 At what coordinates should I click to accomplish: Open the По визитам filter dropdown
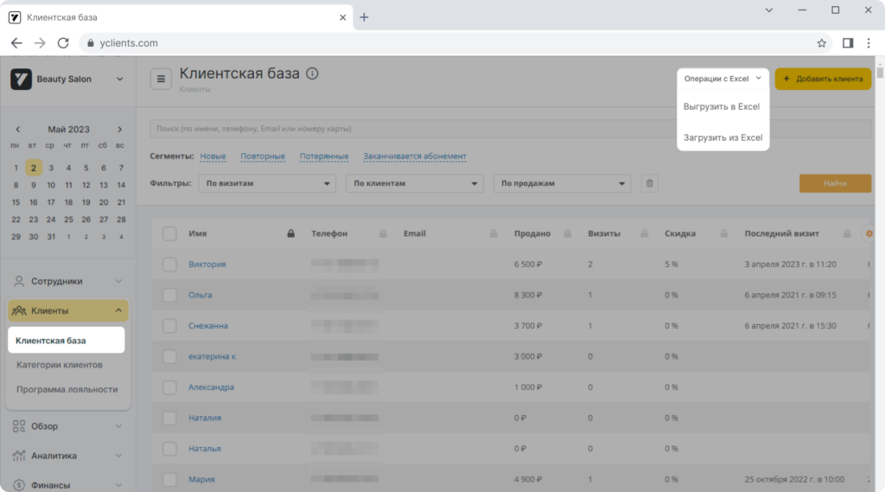click(x=267, y=183)
